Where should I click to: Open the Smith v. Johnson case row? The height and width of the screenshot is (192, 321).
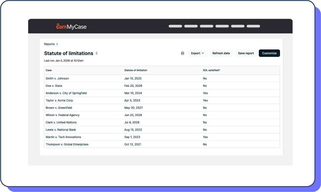point(57,78)
